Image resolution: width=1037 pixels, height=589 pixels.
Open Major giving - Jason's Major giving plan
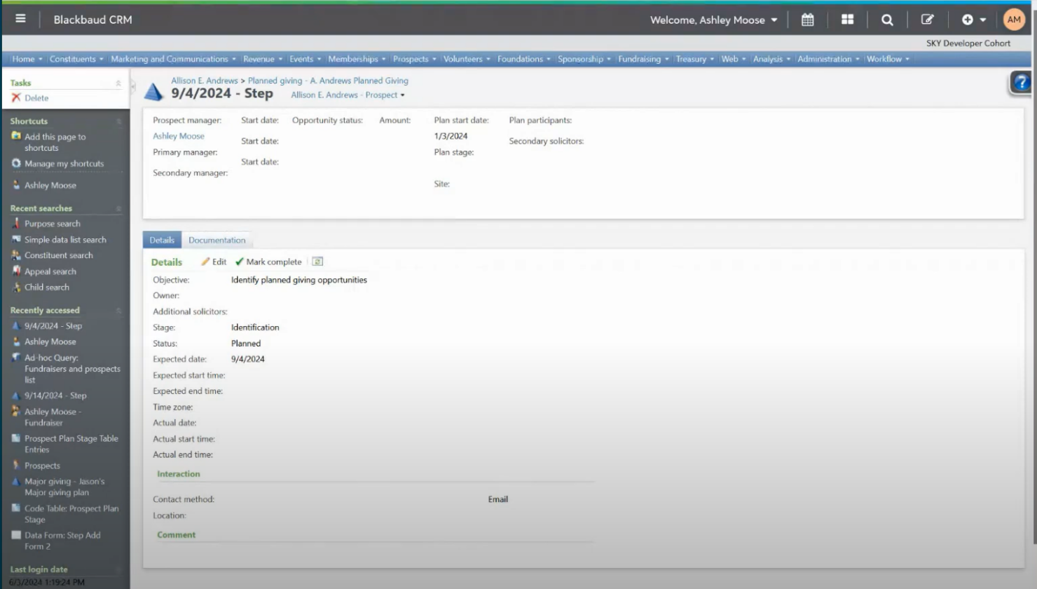pyautogui.click(x=64, y=487)
